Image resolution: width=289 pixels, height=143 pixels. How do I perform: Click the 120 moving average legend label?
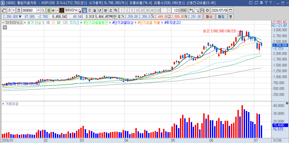pos(65,23)
